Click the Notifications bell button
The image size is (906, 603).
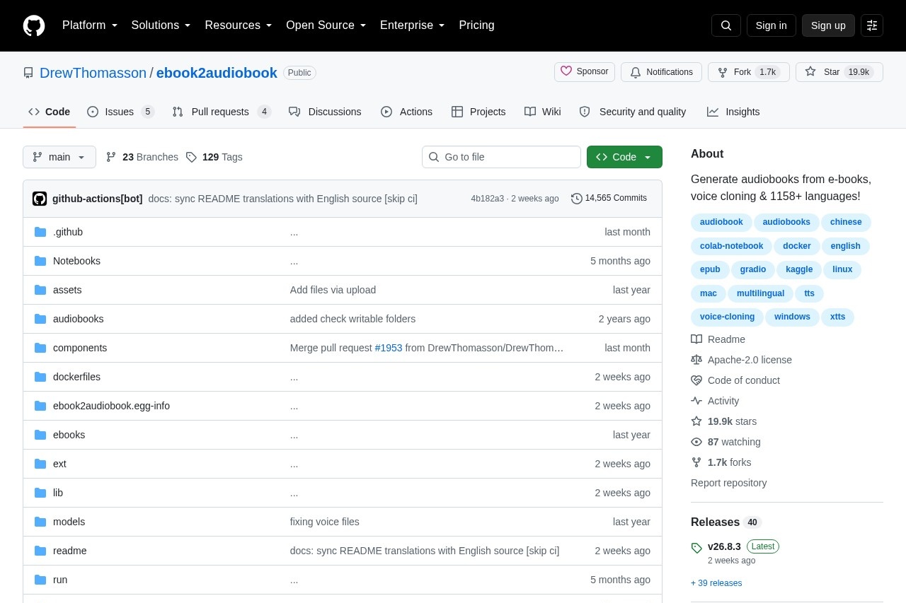[661, 72]
